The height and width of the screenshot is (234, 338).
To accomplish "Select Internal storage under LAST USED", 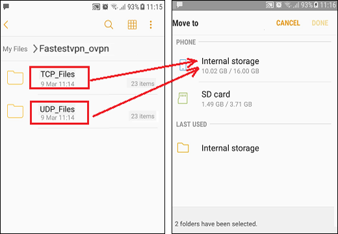I will click(255, 148).
